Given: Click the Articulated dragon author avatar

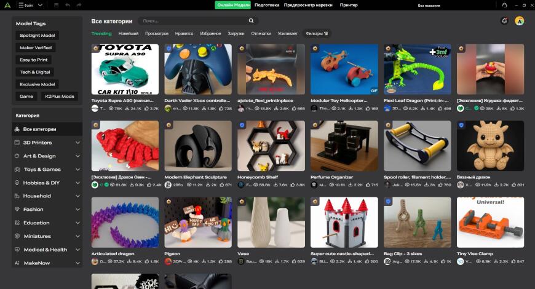Looking at the screenshot, I should point(95,261).
